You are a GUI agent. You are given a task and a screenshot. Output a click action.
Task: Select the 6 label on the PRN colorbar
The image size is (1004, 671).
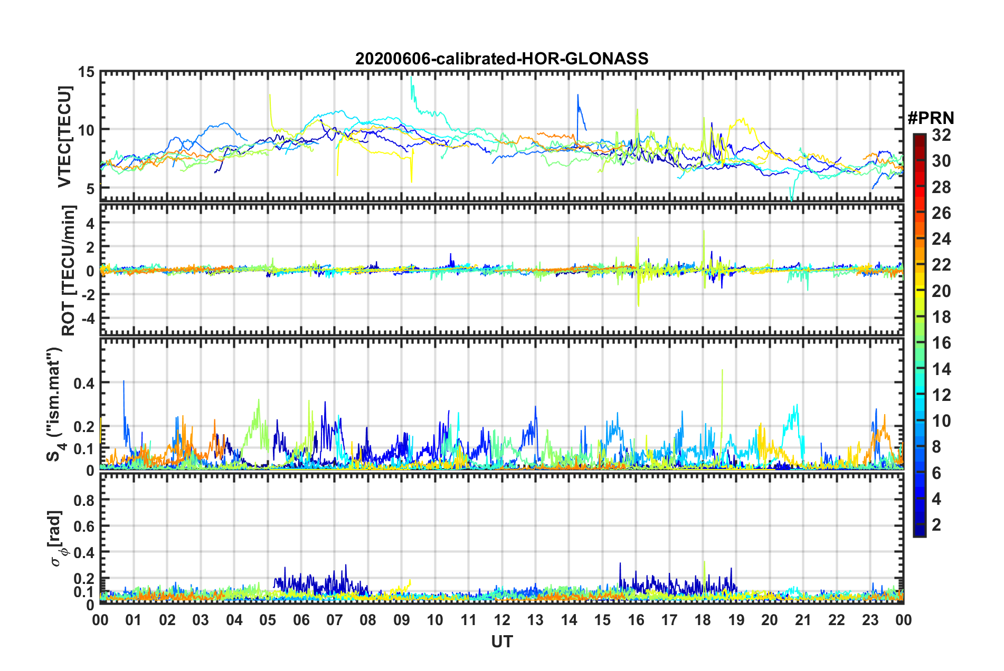click(x=936, y=473)
